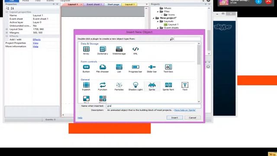Open the Help link in dialog
The image size is (277, 156).
80,118
